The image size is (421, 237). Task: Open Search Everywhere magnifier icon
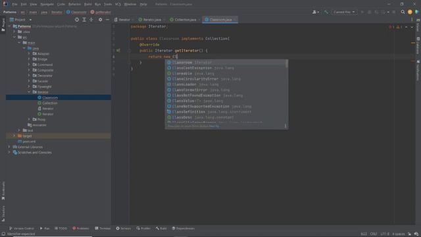403,12
